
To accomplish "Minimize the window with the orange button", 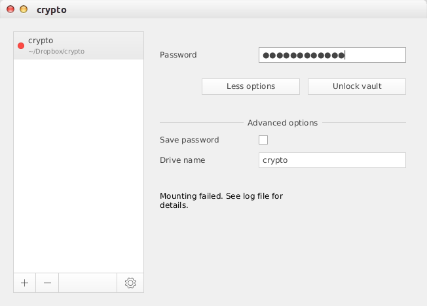I will tap(24, 10).
